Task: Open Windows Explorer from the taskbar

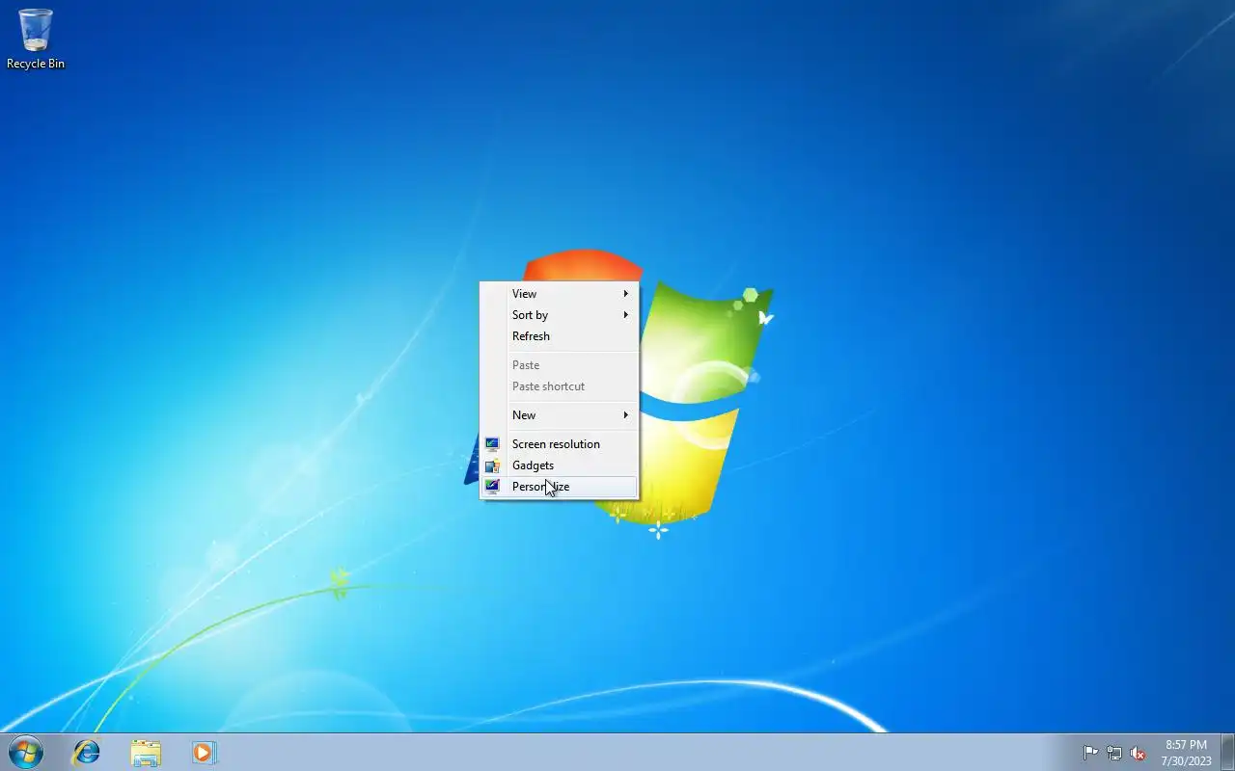Action: pos(146,752)
